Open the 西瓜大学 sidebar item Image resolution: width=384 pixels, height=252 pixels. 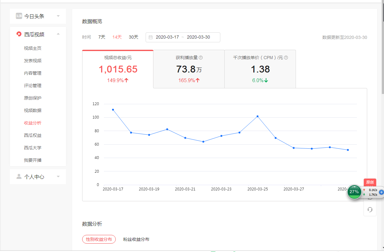click(33, 148)
